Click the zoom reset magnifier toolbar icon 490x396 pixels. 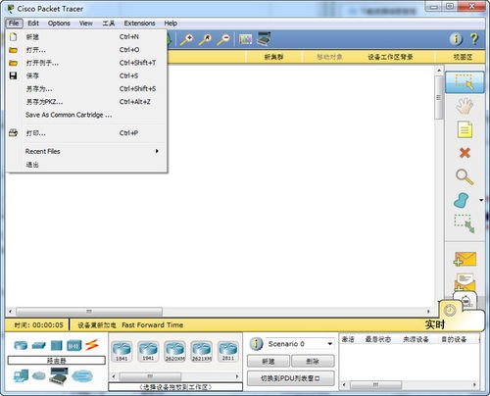[206, 39]
